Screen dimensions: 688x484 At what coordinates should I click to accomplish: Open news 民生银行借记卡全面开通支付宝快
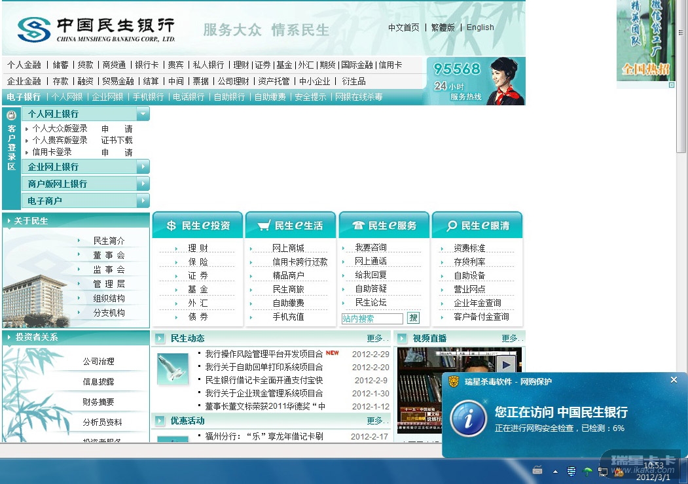(264, 380)
